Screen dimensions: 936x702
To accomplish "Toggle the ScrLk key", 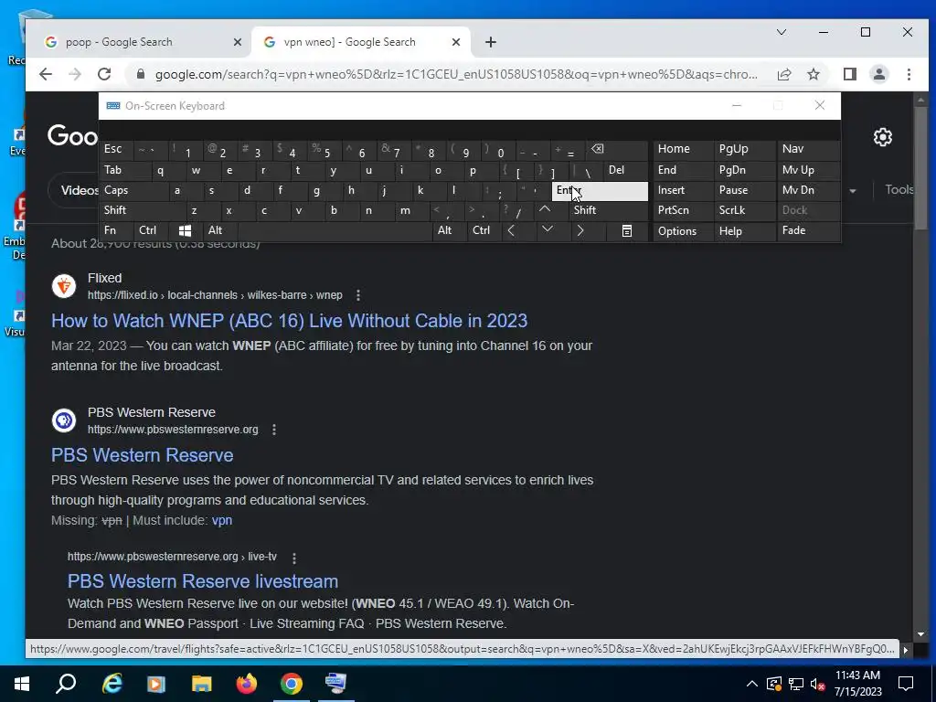I will (745, 210).
